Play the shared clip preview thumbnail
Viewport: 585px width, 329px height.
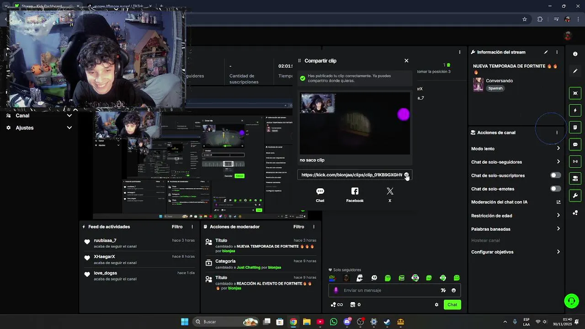point(355,123)
